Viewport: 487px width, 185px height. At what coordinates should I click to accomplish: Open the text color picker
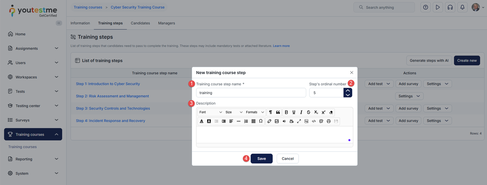pyautogui.click(x=201, y=121)
